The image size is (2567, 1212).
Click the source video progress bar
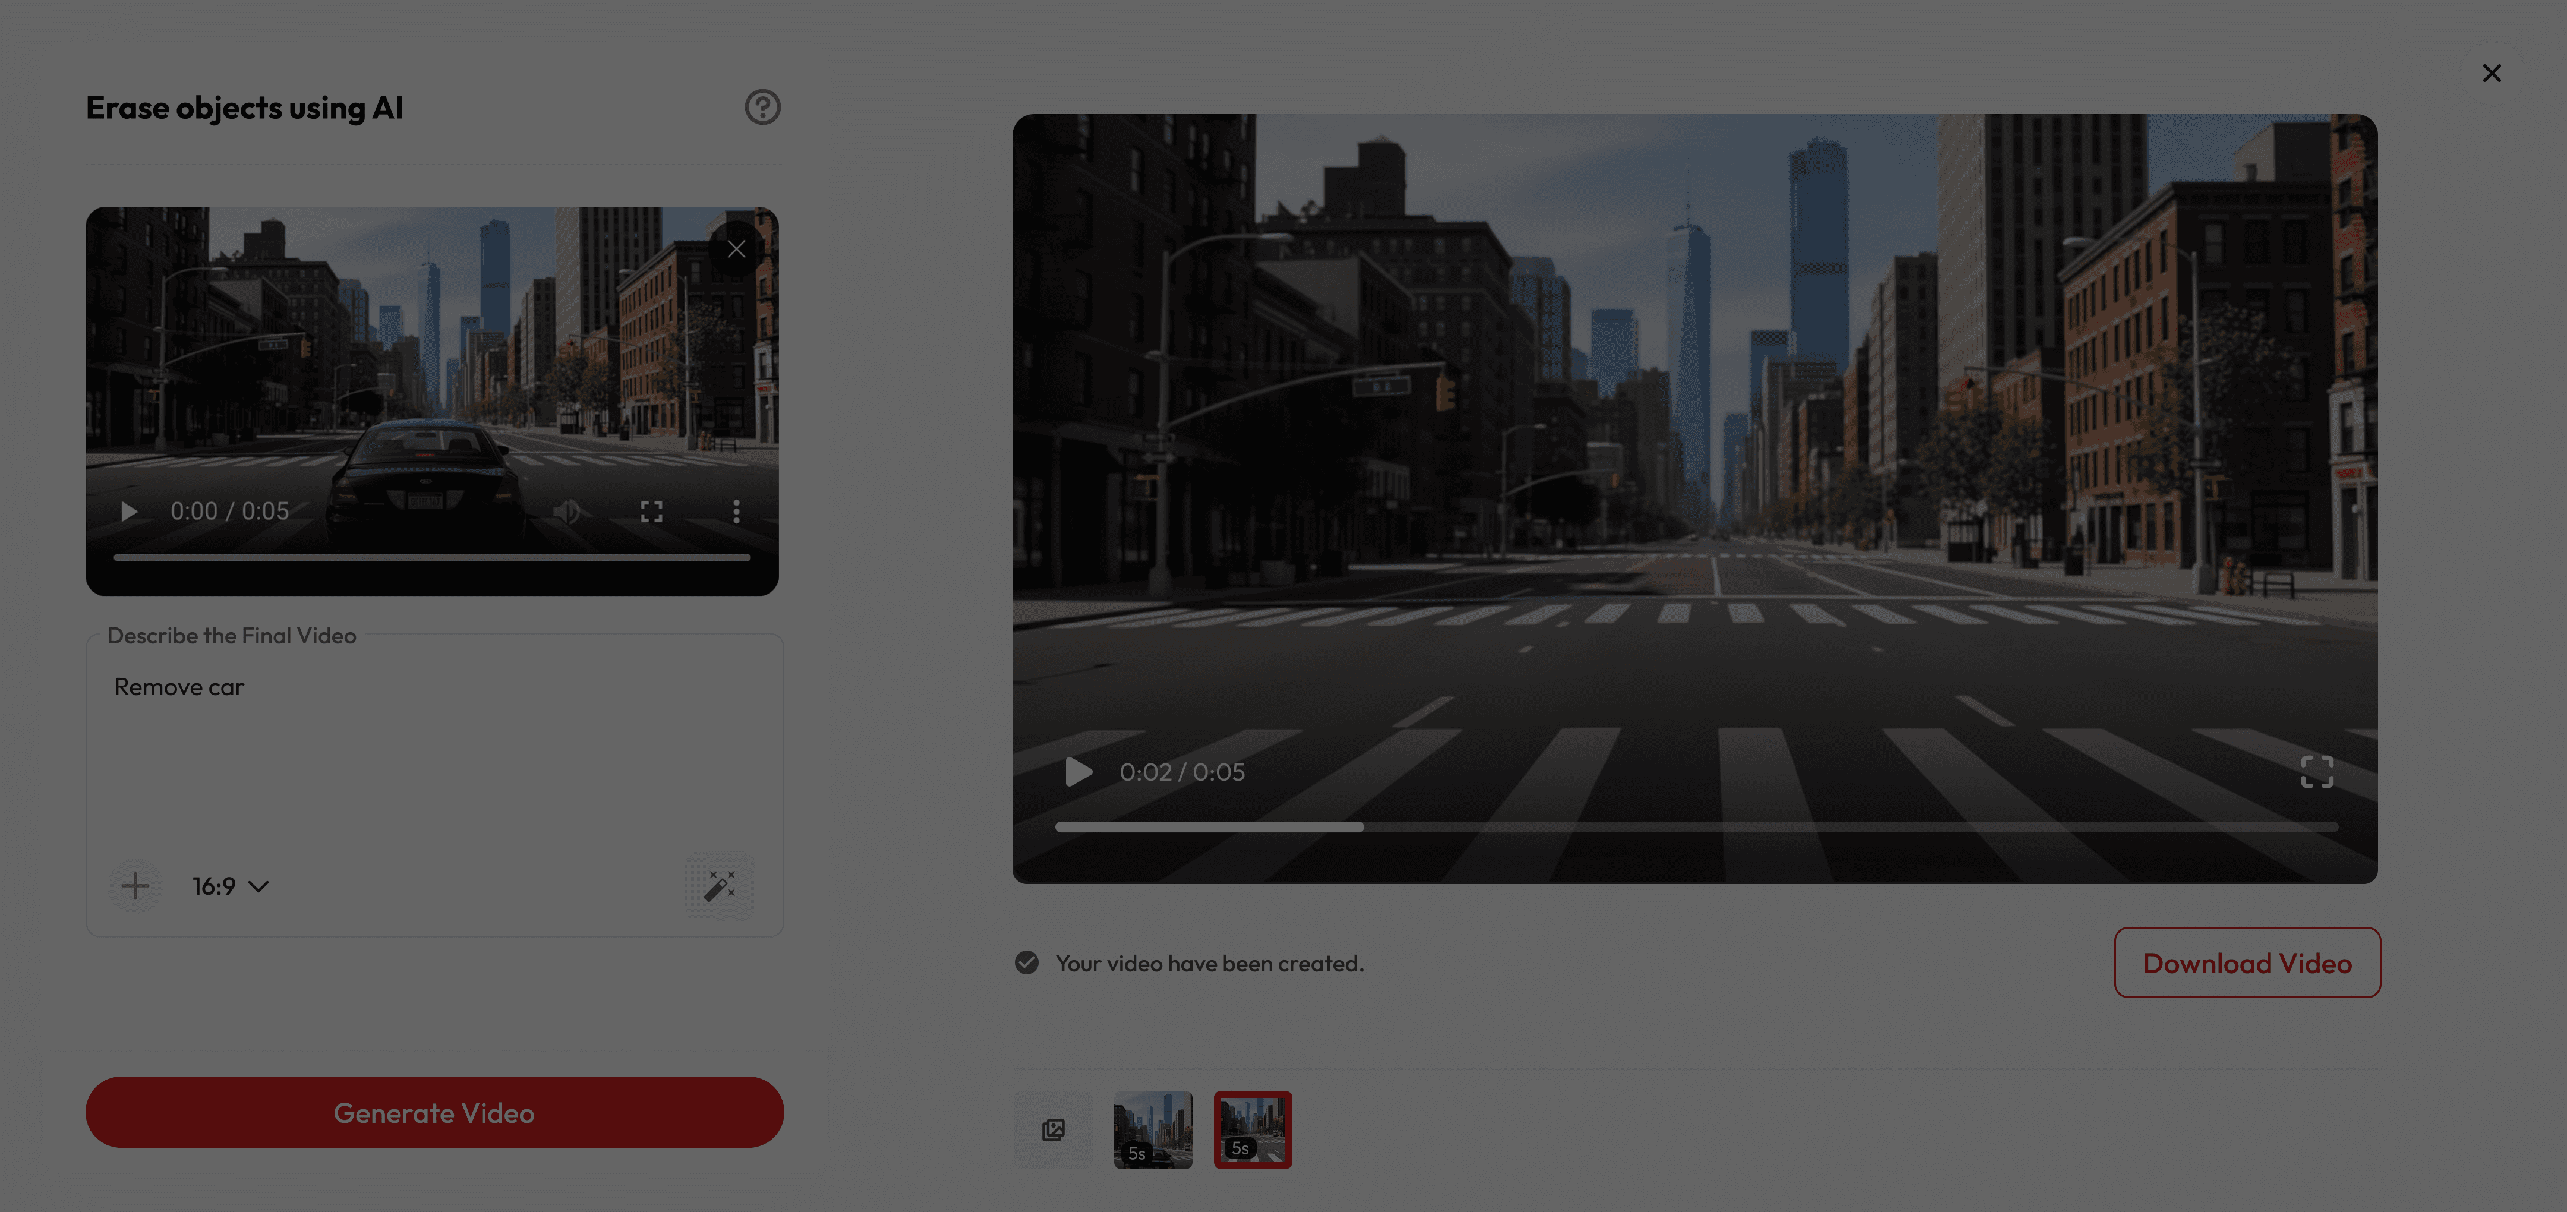(431, 558)
